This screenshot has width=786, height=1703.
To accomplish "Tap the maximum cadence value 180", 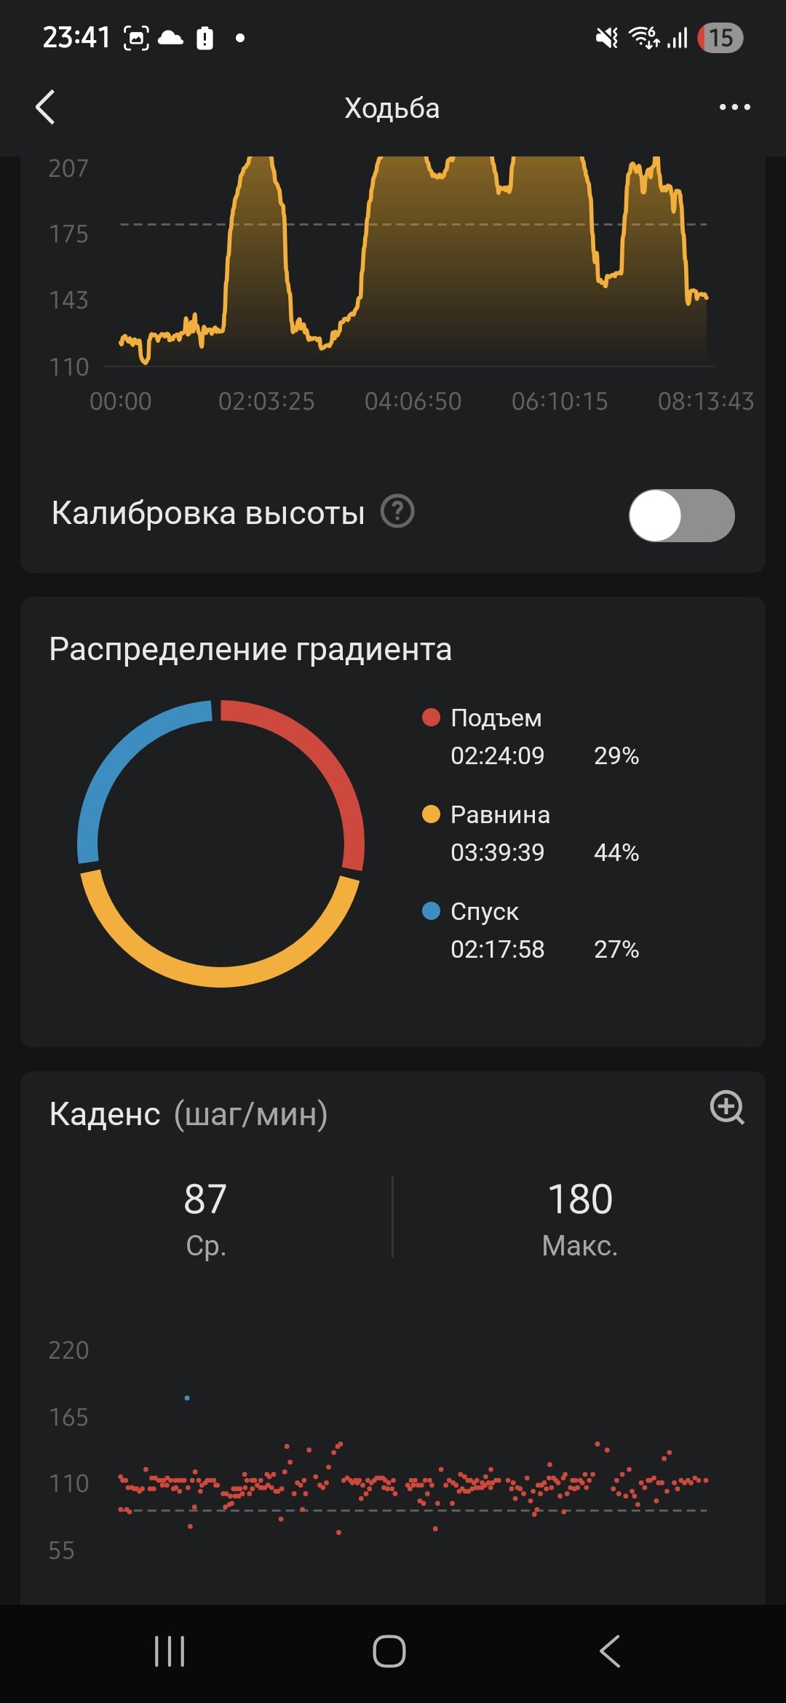I will click(580, 1199).
